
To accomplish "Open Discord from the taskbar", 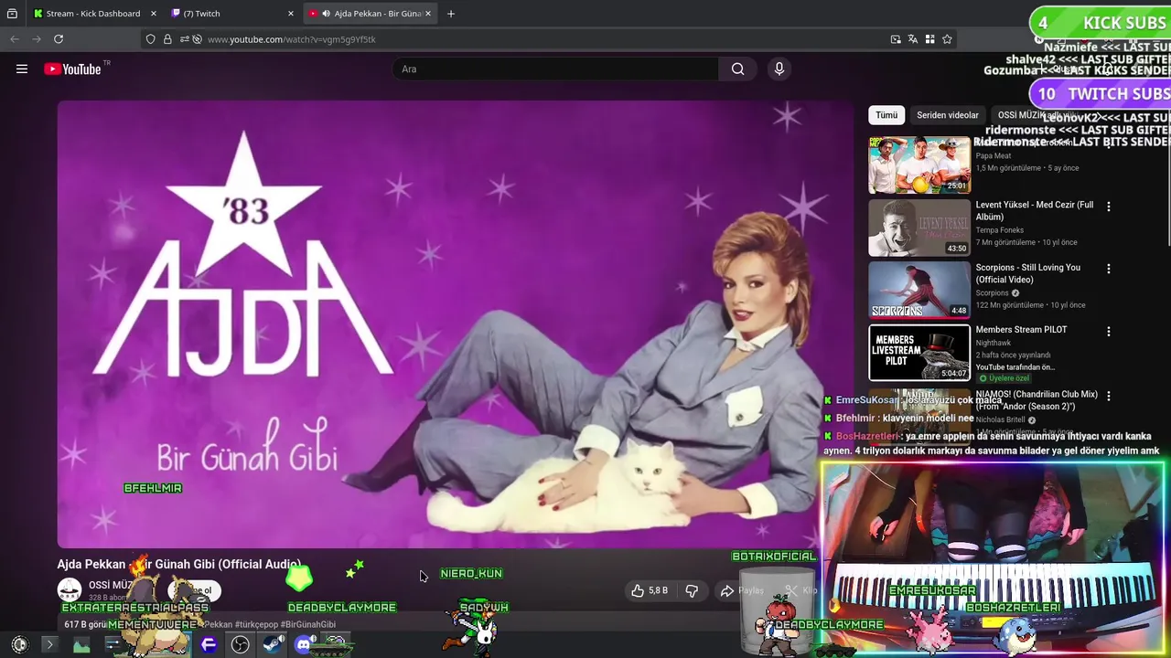I will (304, 645).
